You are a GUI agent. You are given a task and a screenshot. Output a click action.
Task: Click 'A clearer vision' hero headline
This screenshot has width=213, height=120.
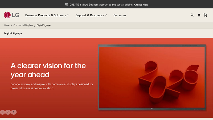coord(48,70)
